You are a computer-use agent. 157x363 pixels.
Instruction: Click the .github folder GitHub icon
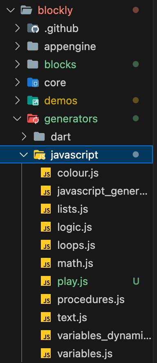coord(33,28)
